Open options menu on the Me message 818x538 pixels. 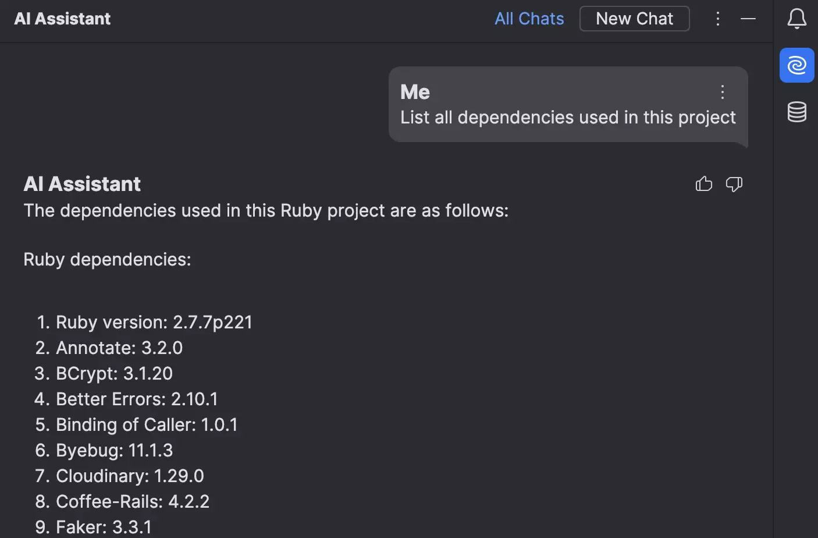point(722,91)
